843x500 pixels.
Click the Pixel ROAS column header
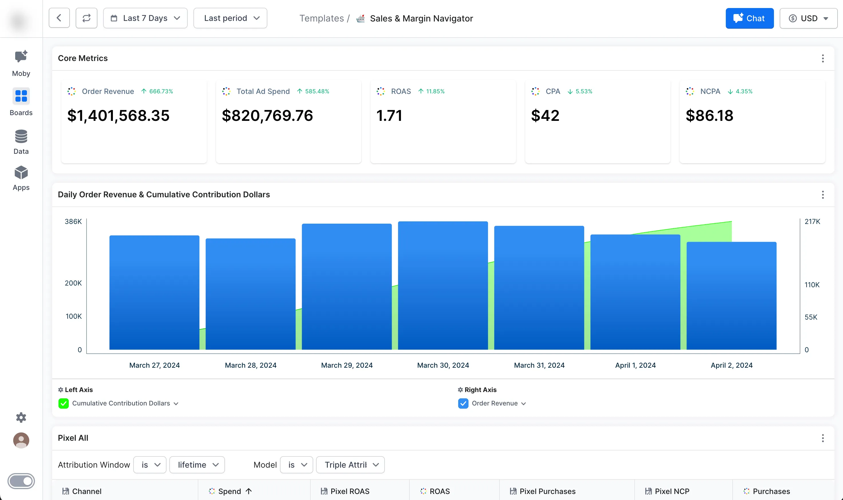(x=350, y=491)
